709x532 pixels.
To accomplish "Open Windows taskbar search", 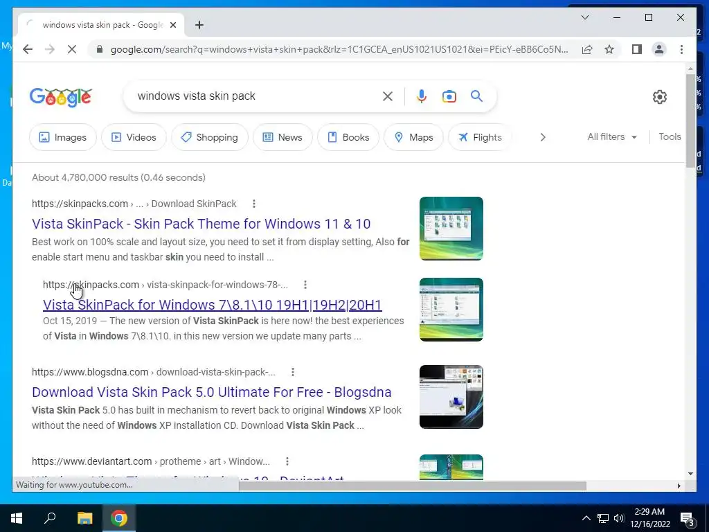I will pos(50,518).
